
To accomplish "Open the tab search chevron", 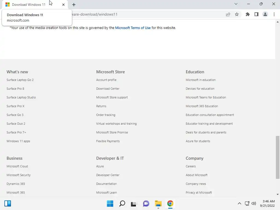I will pyautogui.click(x=236, y=4).
